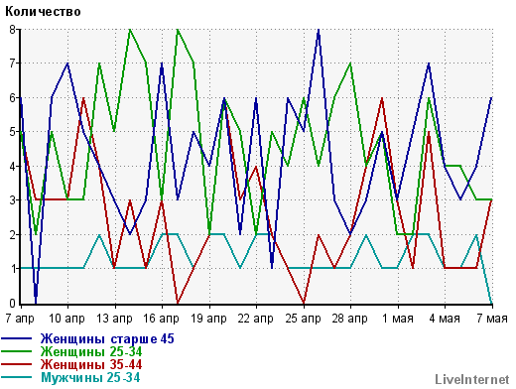Screen dimensions: 516x389
Task: Select the 25 апр date marker
Action: [x=304, y=319]
